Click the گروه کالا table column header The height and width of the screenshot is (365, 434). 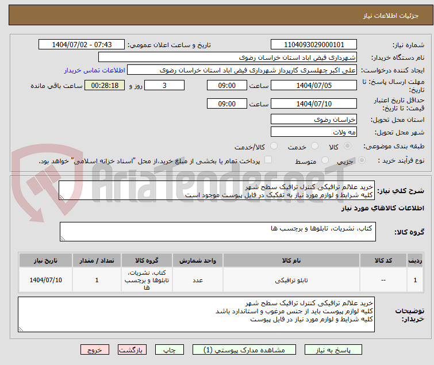pos(147,260)
